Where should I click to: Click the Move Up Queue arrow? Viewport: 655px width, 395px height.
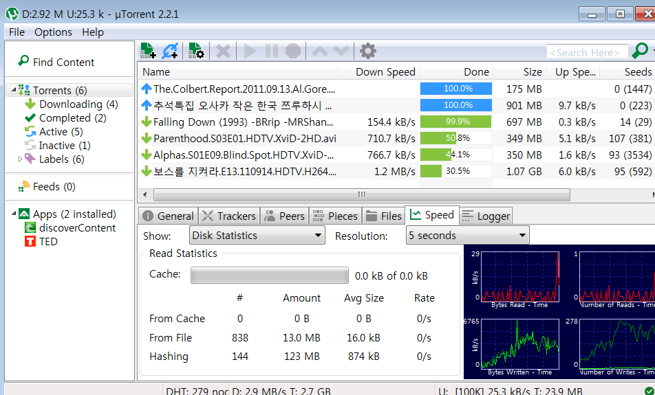[x=319, y=51]
